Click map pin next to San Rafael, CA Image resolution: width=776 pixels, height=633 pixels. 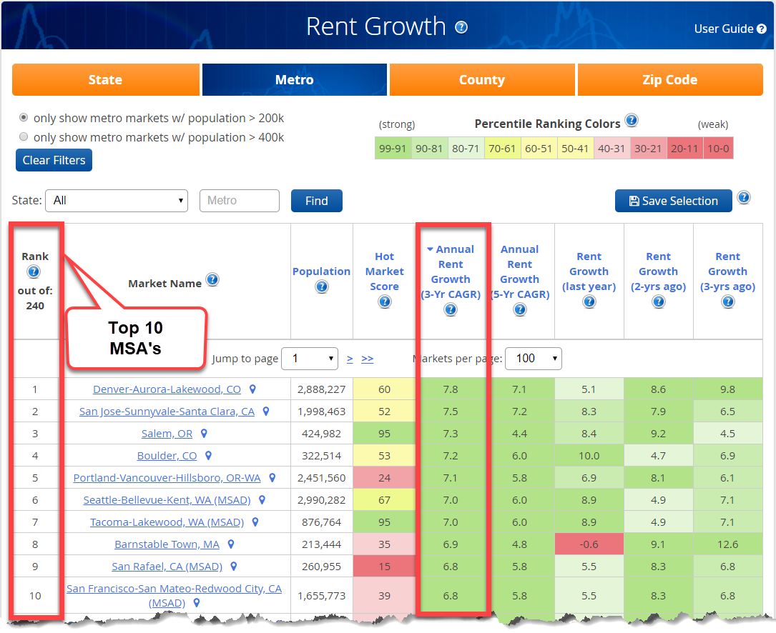click(234, 567)
